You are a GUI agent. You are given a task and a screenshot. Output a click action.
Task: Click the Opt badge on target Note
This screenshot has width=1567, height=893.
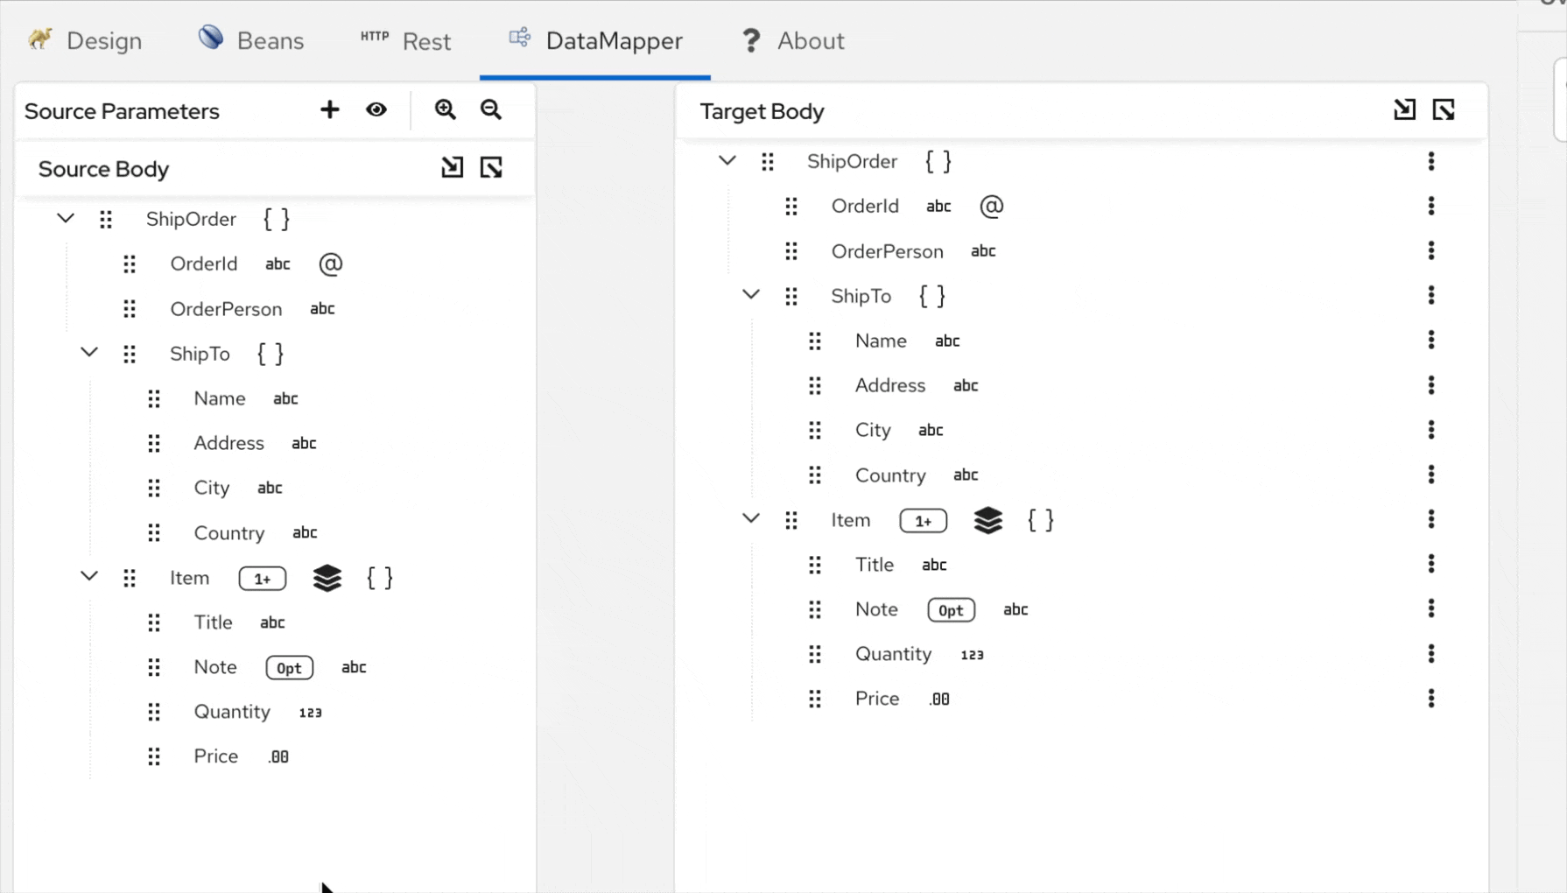pos(951,609)
